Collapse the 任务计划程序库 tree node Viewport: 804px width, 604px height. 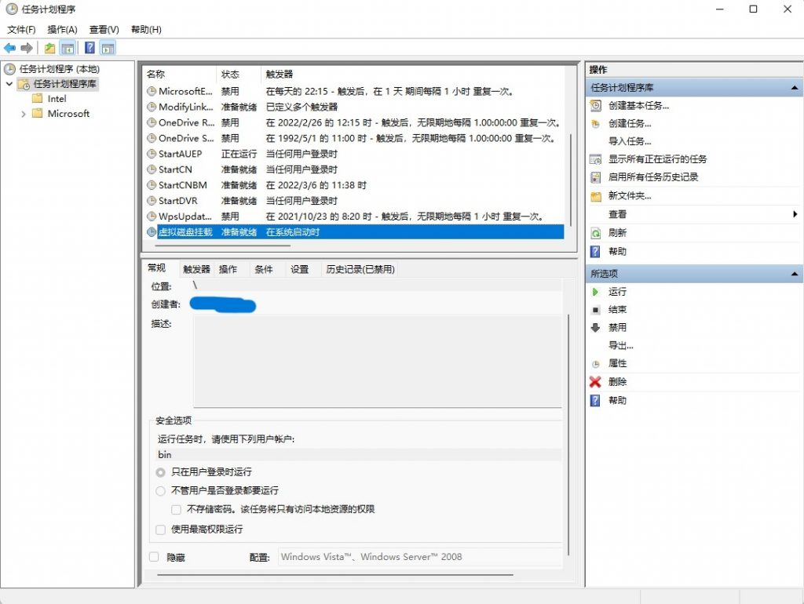[x=9, y=84]
